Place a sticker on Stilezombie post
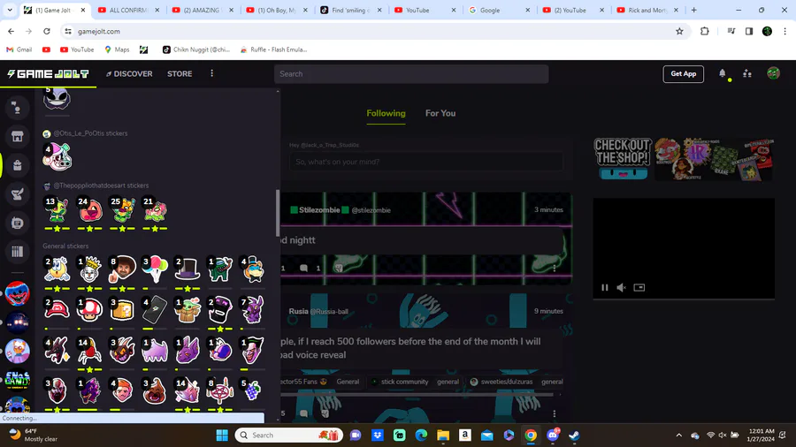 tap(339, 268)
